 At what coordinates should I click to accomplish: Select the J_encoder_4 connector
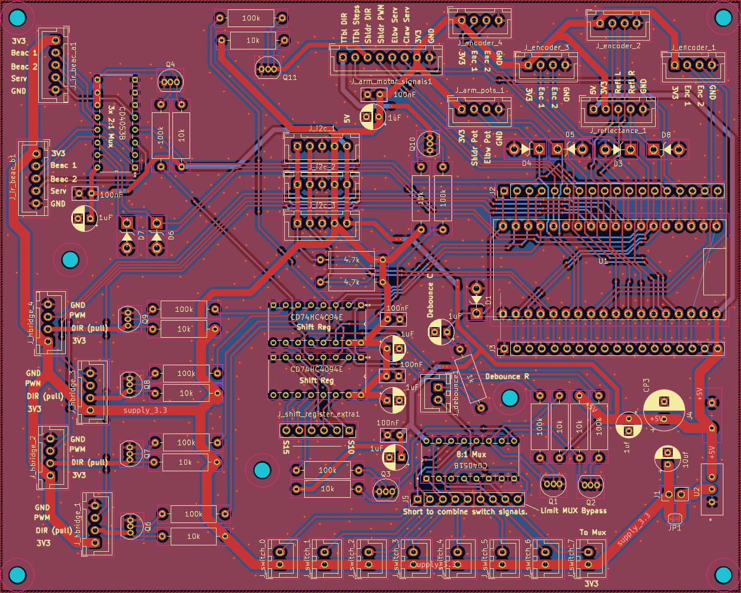[x=480, y=21]
